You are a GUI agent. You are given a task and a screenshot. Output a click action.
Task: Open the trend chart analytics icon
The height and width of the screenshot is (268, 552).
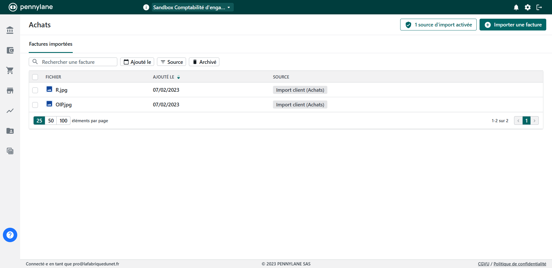click(10, 111)
